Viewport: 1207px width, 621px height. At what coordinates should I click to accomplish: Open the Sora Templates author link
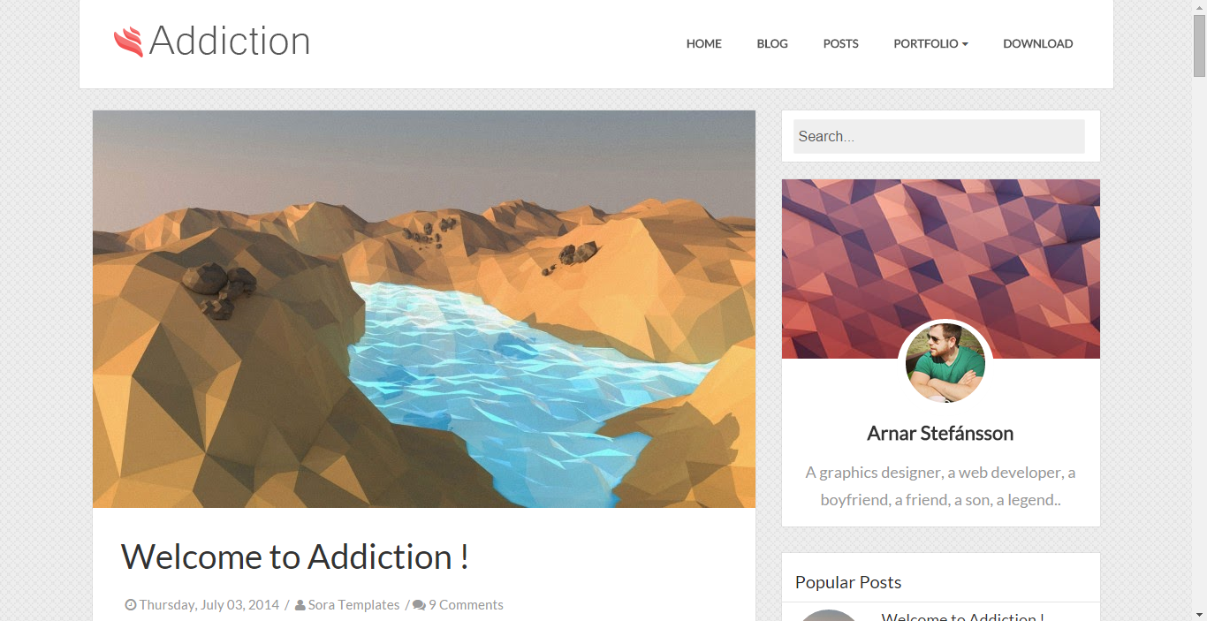354,605
